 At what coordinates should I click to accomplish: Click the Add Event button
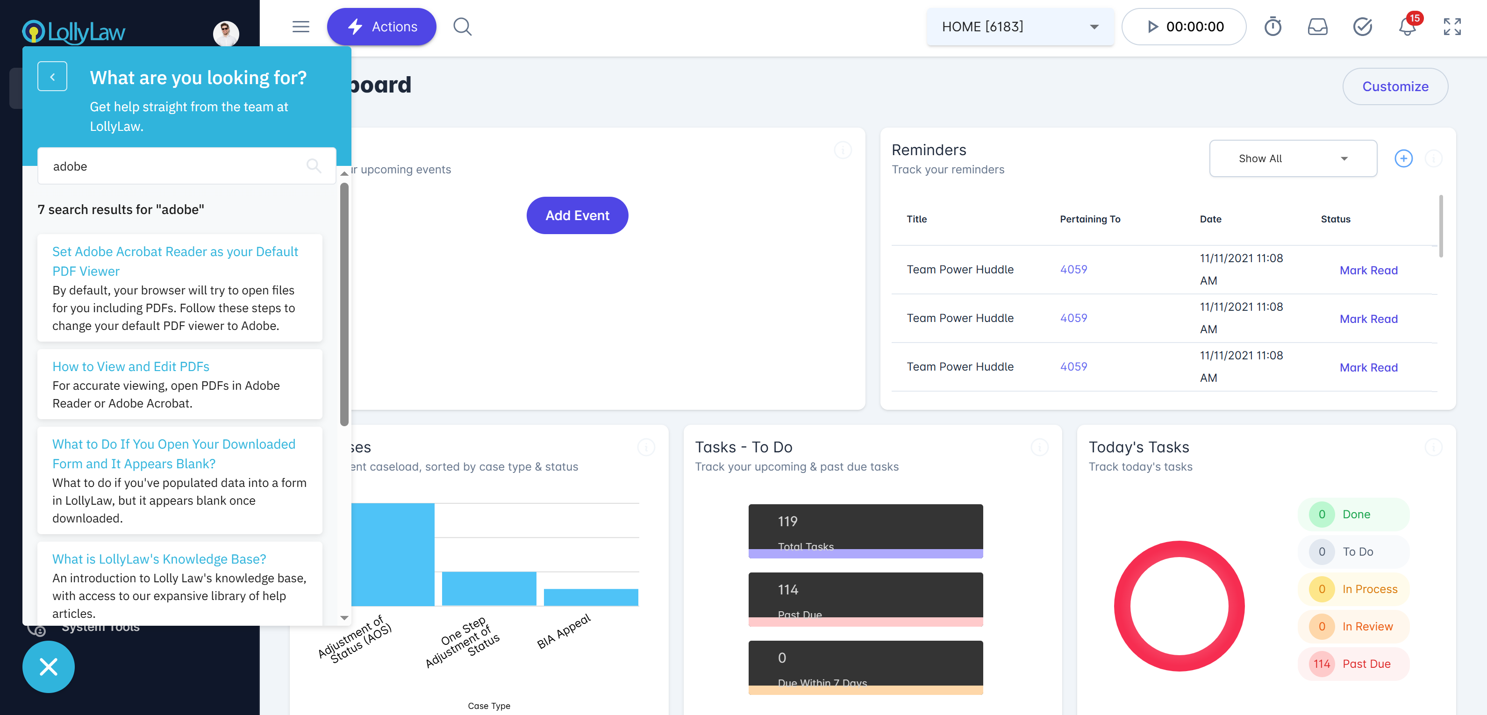tap(577, 215)
